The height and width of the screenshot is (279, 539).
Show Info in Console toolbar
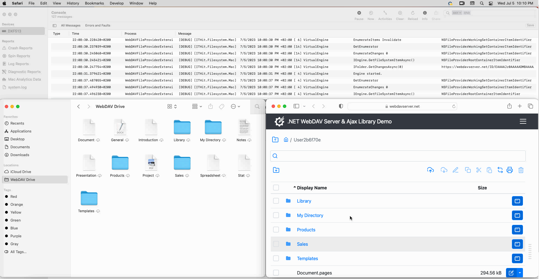click(x=425, y=15)
